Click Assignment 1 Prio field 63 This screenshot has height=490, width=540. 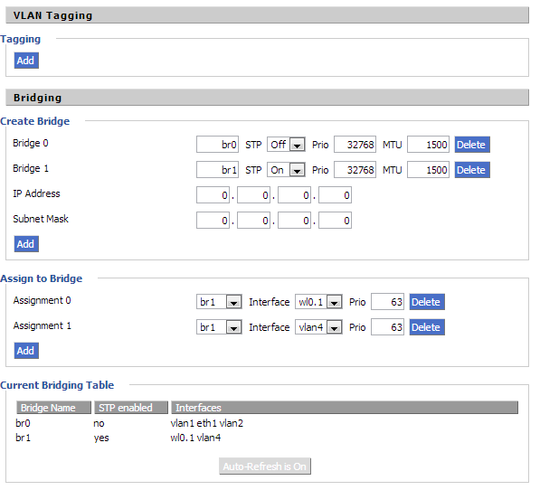pos(387,327)
